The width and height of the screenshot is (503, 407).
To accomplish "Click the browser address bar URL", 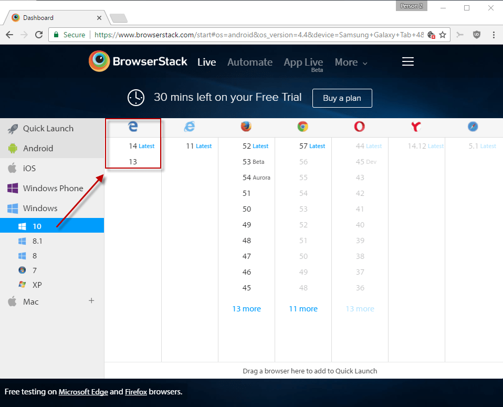I will point(257,35).
